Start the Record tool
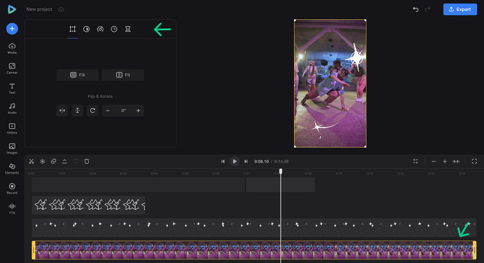 [x=12, y=189]
